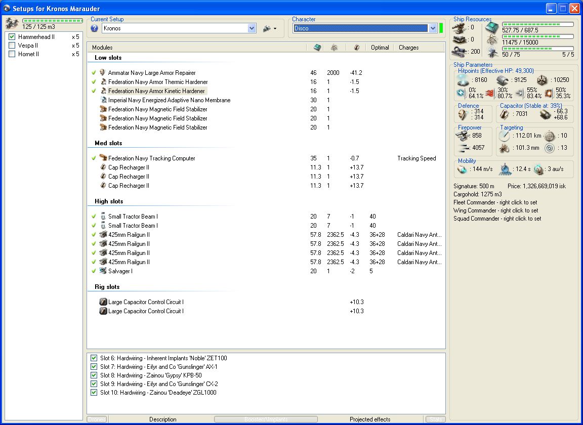This screenshot has height=425, width=583.
Task: Click the drone bandwidth icon beside 50 / 75
Action: [x=492, y=53]
